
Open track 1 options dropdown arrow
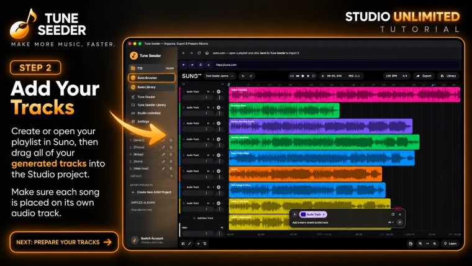[x=222, y=91]
